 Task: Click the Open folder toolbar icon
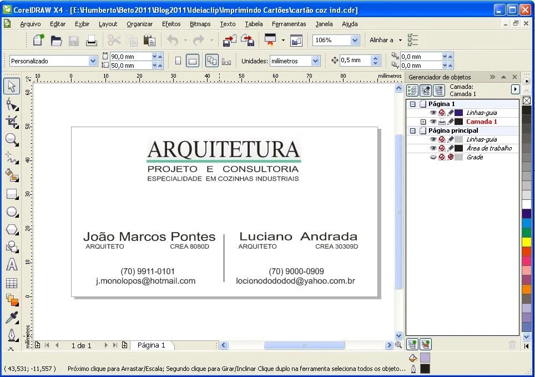coord(56,41)
